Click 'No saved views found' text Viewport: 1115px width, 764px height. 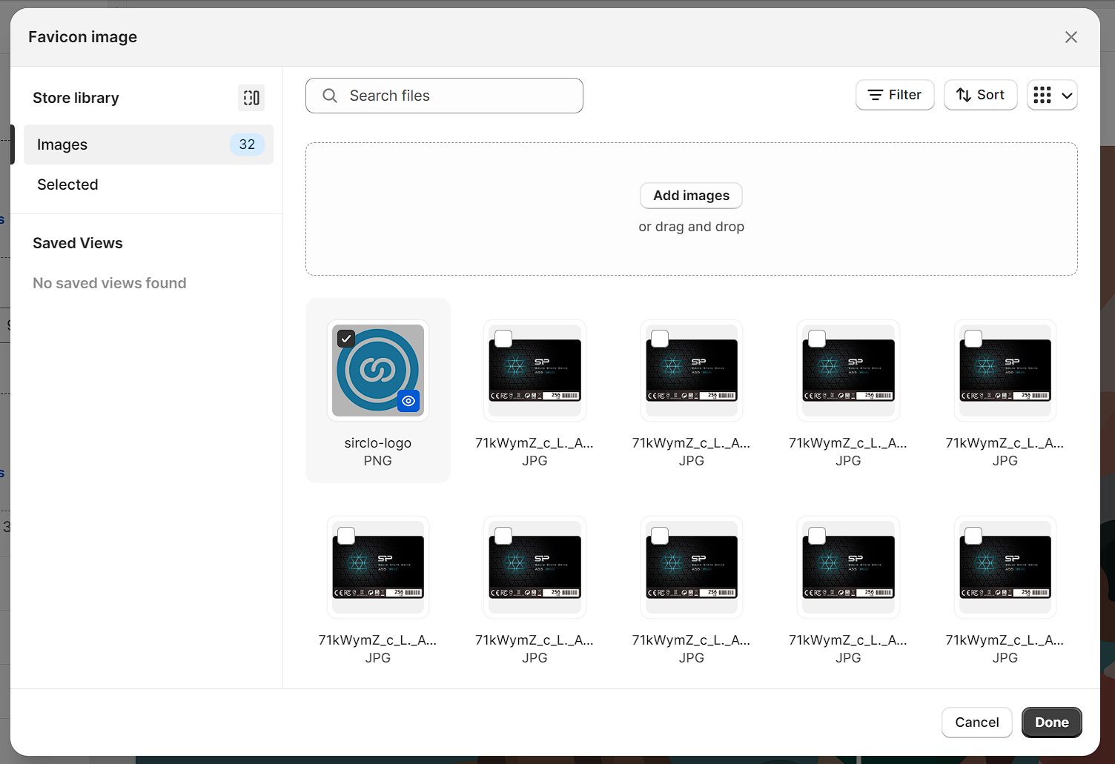coord(110,283)
